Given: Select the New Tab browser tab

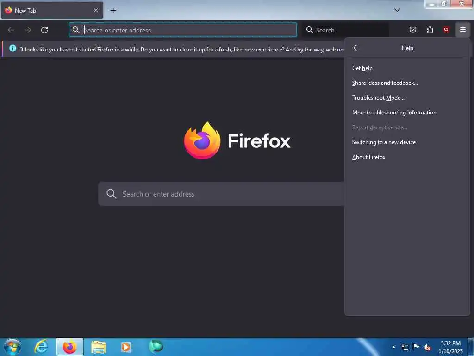Looking at the screenshot, I should point(52,10).
